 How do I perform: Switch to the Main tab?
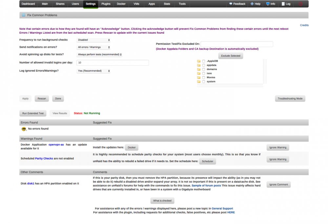[45, 4]
